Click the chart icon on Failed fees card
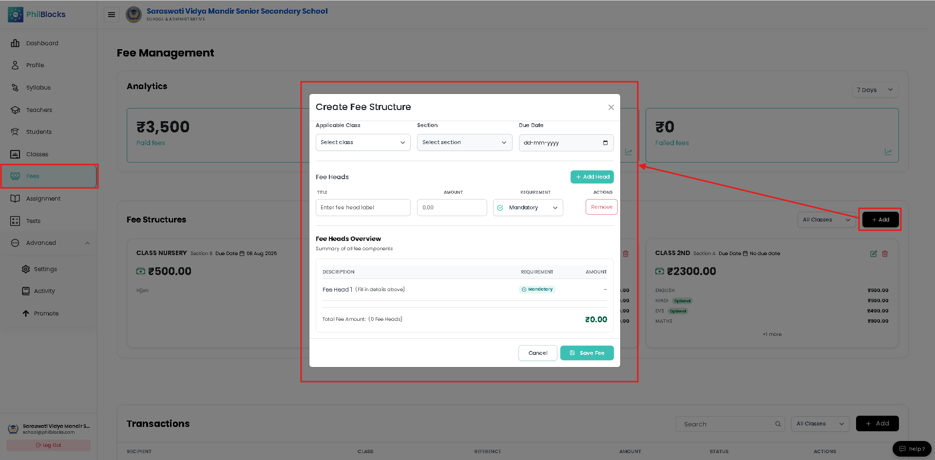The width and height of the screenshot is (935, 460). click(888, 152)
